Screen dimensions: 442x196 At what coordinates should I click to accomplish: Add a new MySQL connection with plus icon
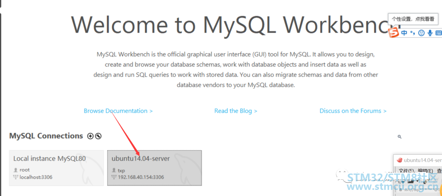point(90,136)
